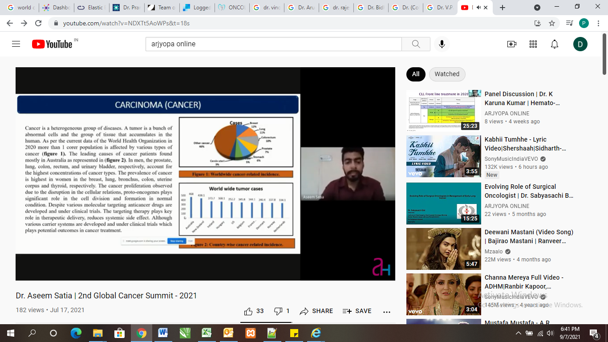This screenshot has height=342, width=608.
Task: Open the more actions three-dot menu
Action: click(386, 312)
